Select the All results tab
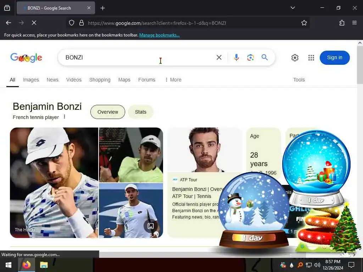Screen dimensions: 363x272 [12, 80]
